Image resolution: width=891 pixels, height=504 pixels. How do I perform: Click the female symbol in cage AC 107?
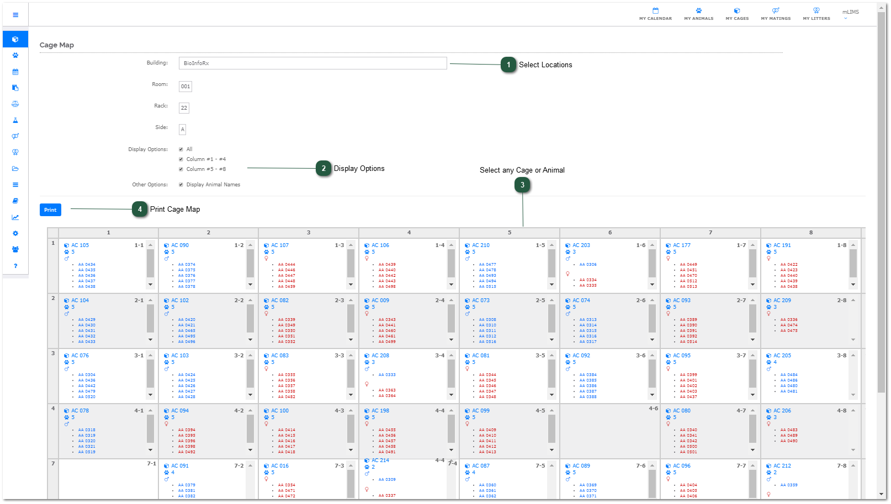(x=266, y=259)
